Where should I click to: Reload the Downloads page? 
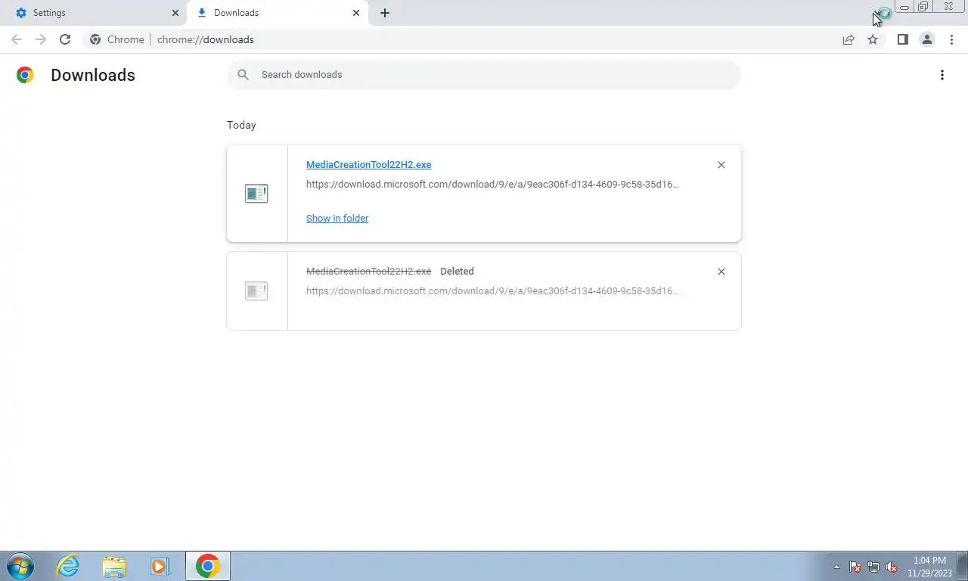coord(65,39)
